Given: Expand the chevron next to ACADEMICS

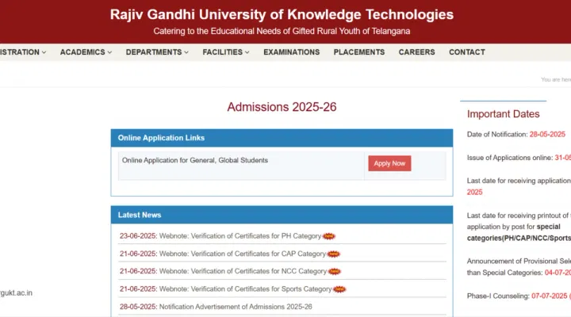Looking at the screenshot, I should pos(109,52).
